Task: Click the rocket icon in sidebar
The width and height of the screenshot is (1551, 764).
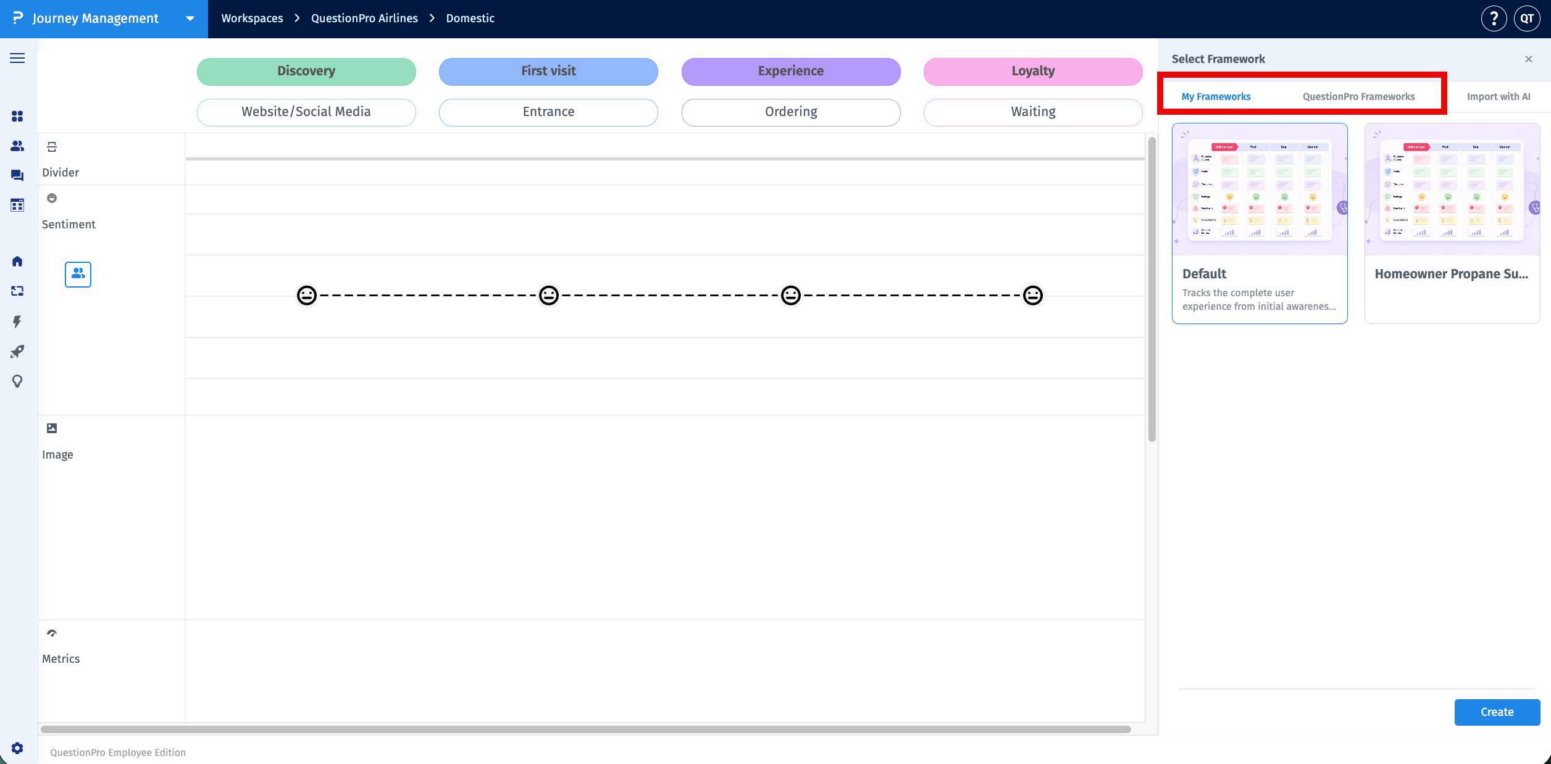Action: (x=17, y=351)
